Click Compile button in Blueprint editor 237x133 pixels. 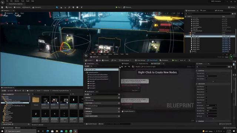coord(89,60)
